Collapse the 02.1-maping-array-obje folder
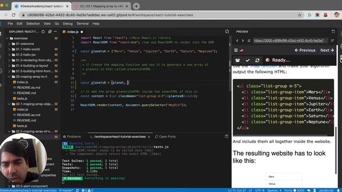 pos(9,104)
